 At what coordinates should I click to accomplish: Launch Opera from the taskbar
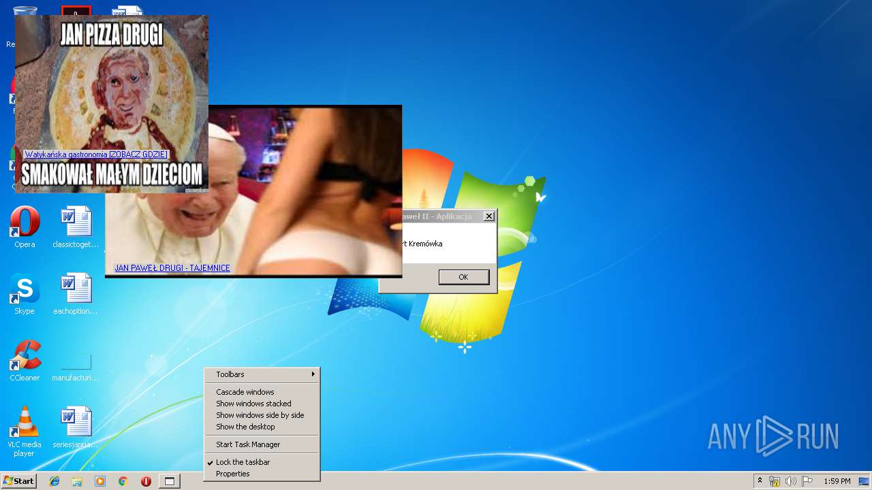(x=146, y=481)
